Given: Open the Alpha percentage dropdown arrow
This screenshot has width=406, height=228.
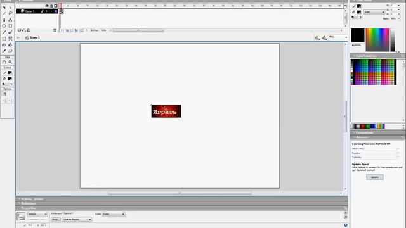Looking at the screenshot, I should click(399, 18).
